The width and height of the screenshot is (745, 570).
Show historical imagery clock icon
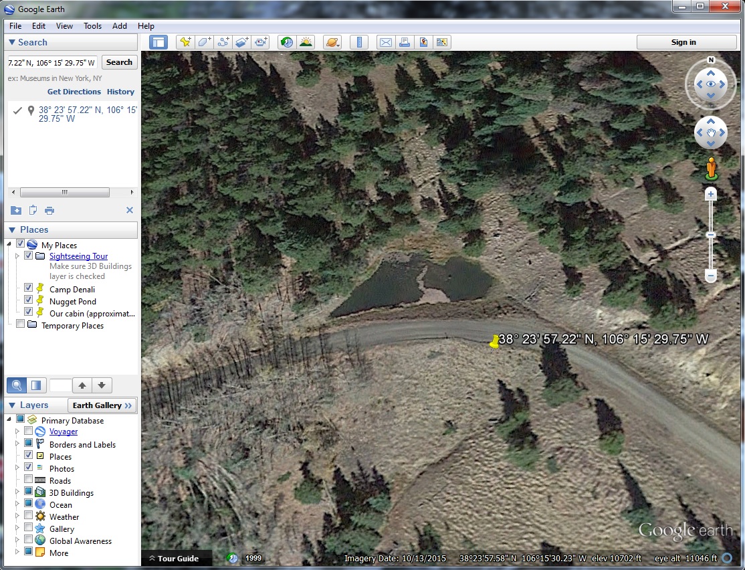[x=287, y=42]
